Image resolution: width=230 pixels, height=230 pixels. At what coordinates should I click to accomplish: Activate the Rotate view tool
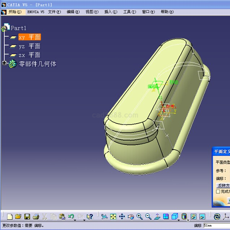[x=131, y=217]
